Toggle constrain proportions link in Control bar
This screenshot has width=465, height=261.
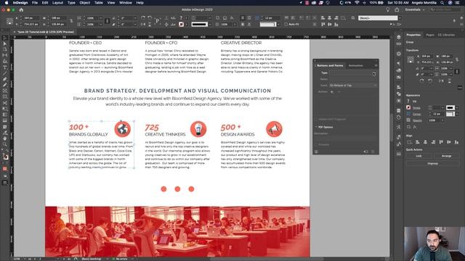pyautogui.click(x=71, y=21)
